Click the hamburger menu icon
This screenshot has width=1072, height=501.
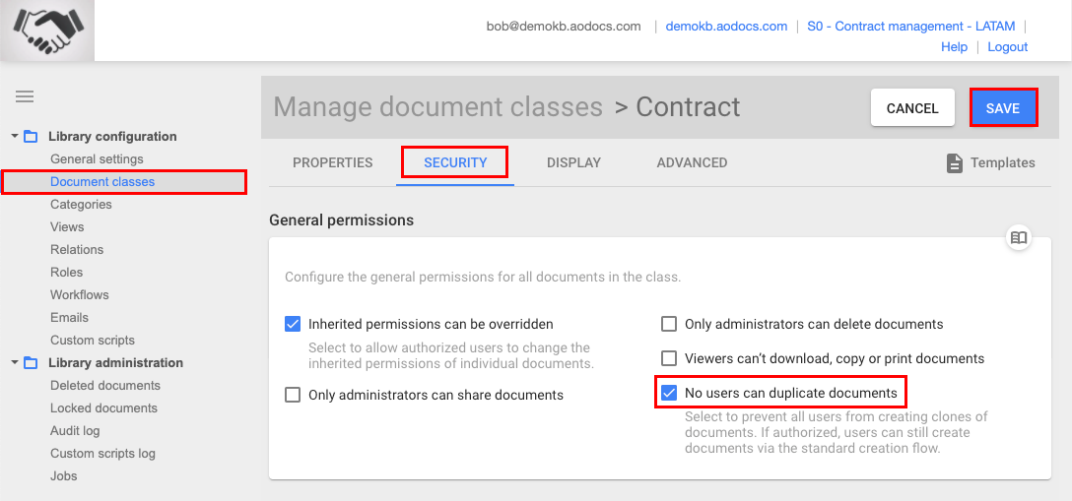pos(25,96)
